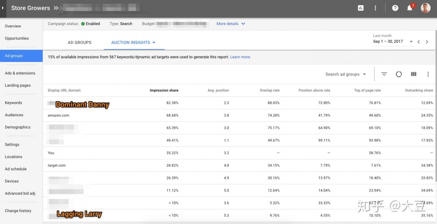Sort by Display URL domain header
437x224 pixels.
64,90
